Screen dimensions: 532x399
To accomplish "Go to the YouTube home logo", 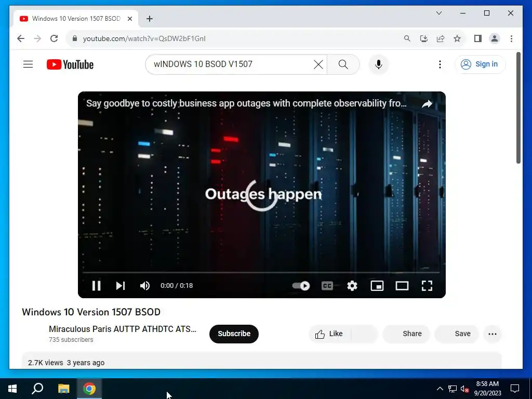I will tap(70, 64).
